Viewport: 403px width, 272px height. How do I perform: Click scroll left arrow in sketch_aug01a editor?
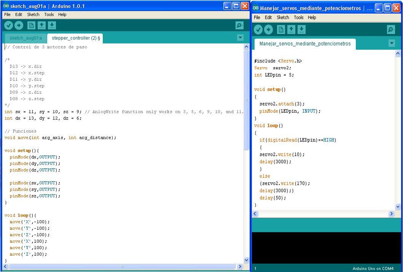click(5, 267)
